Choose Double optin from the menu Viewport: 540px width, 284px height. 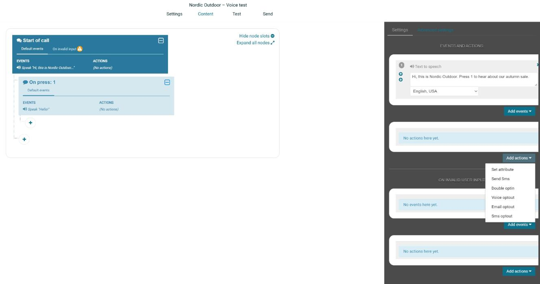[x=503, y=188]
